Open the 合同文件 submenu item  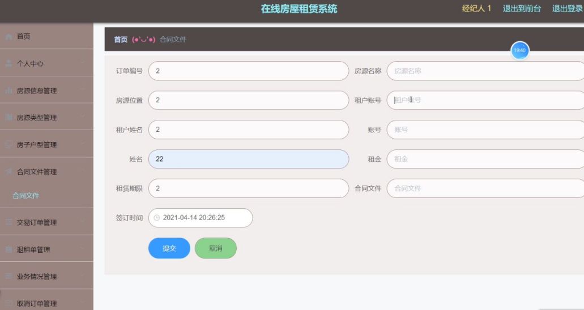(x=25, y=195)
